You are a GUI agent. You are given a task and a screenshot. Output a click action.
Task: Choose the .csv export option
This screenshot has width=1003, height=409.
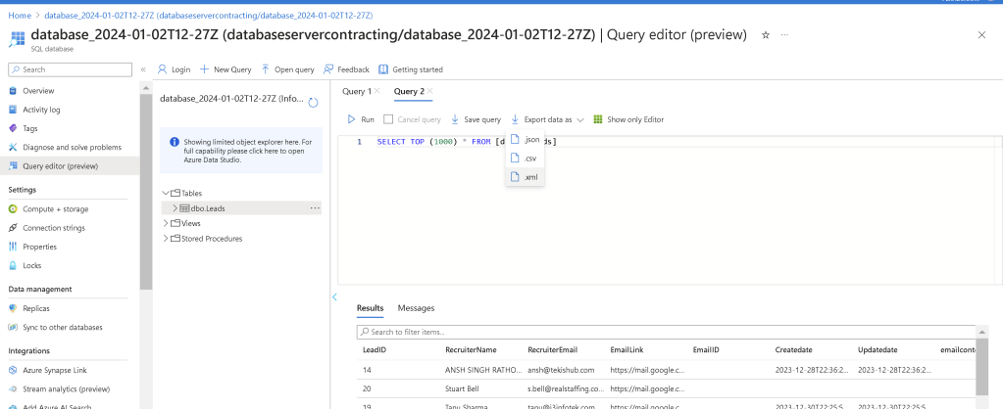pyautogui.click(x=525, y=159)
